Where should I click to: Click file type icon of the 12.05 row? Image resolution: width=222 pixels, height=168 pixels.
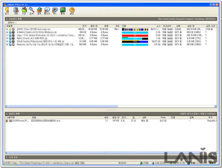(10, 38)
